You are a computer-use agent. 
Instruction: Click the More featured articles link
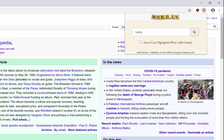click(x=83, y=130)
